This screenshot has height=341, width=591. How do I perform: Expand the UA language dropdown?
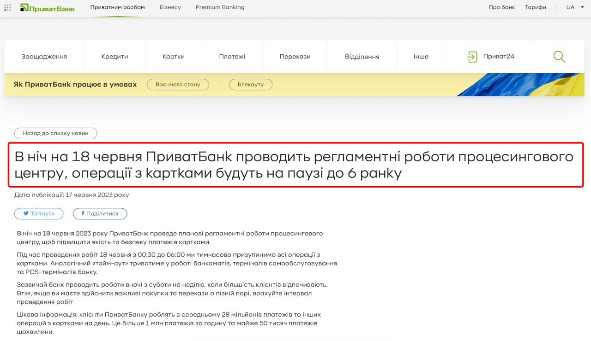tap(574, 7)
